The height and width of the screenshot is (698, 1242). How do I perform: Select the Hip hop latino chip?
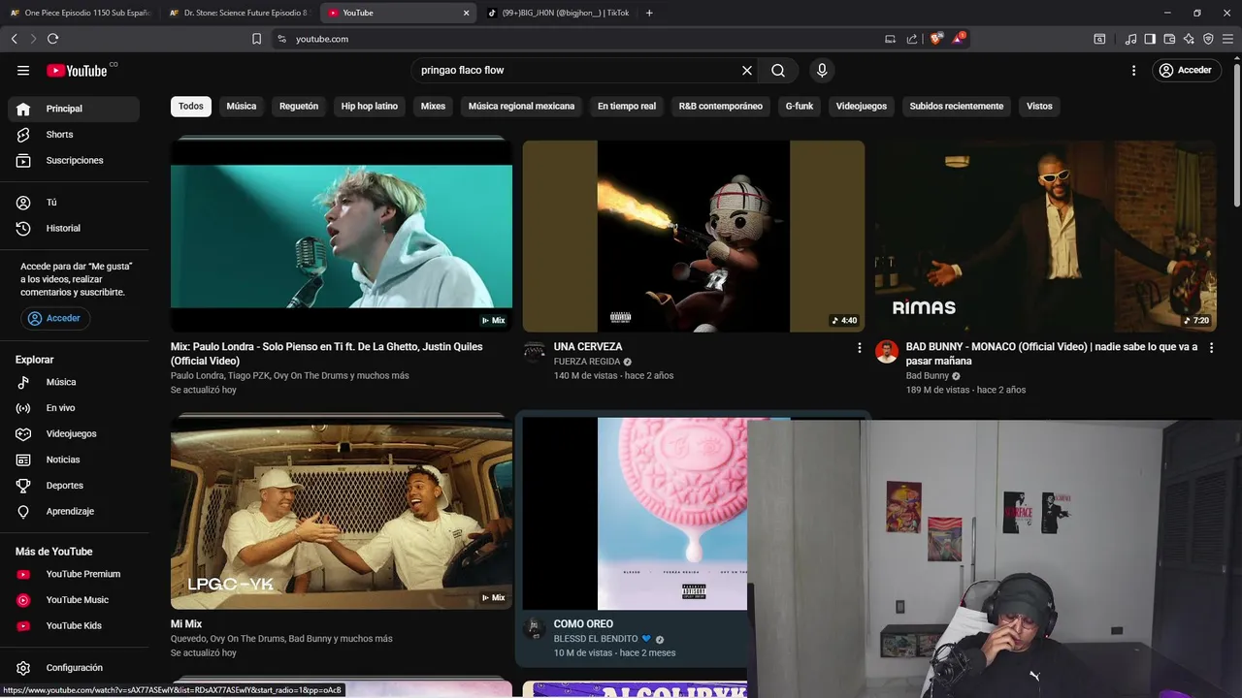370,106
